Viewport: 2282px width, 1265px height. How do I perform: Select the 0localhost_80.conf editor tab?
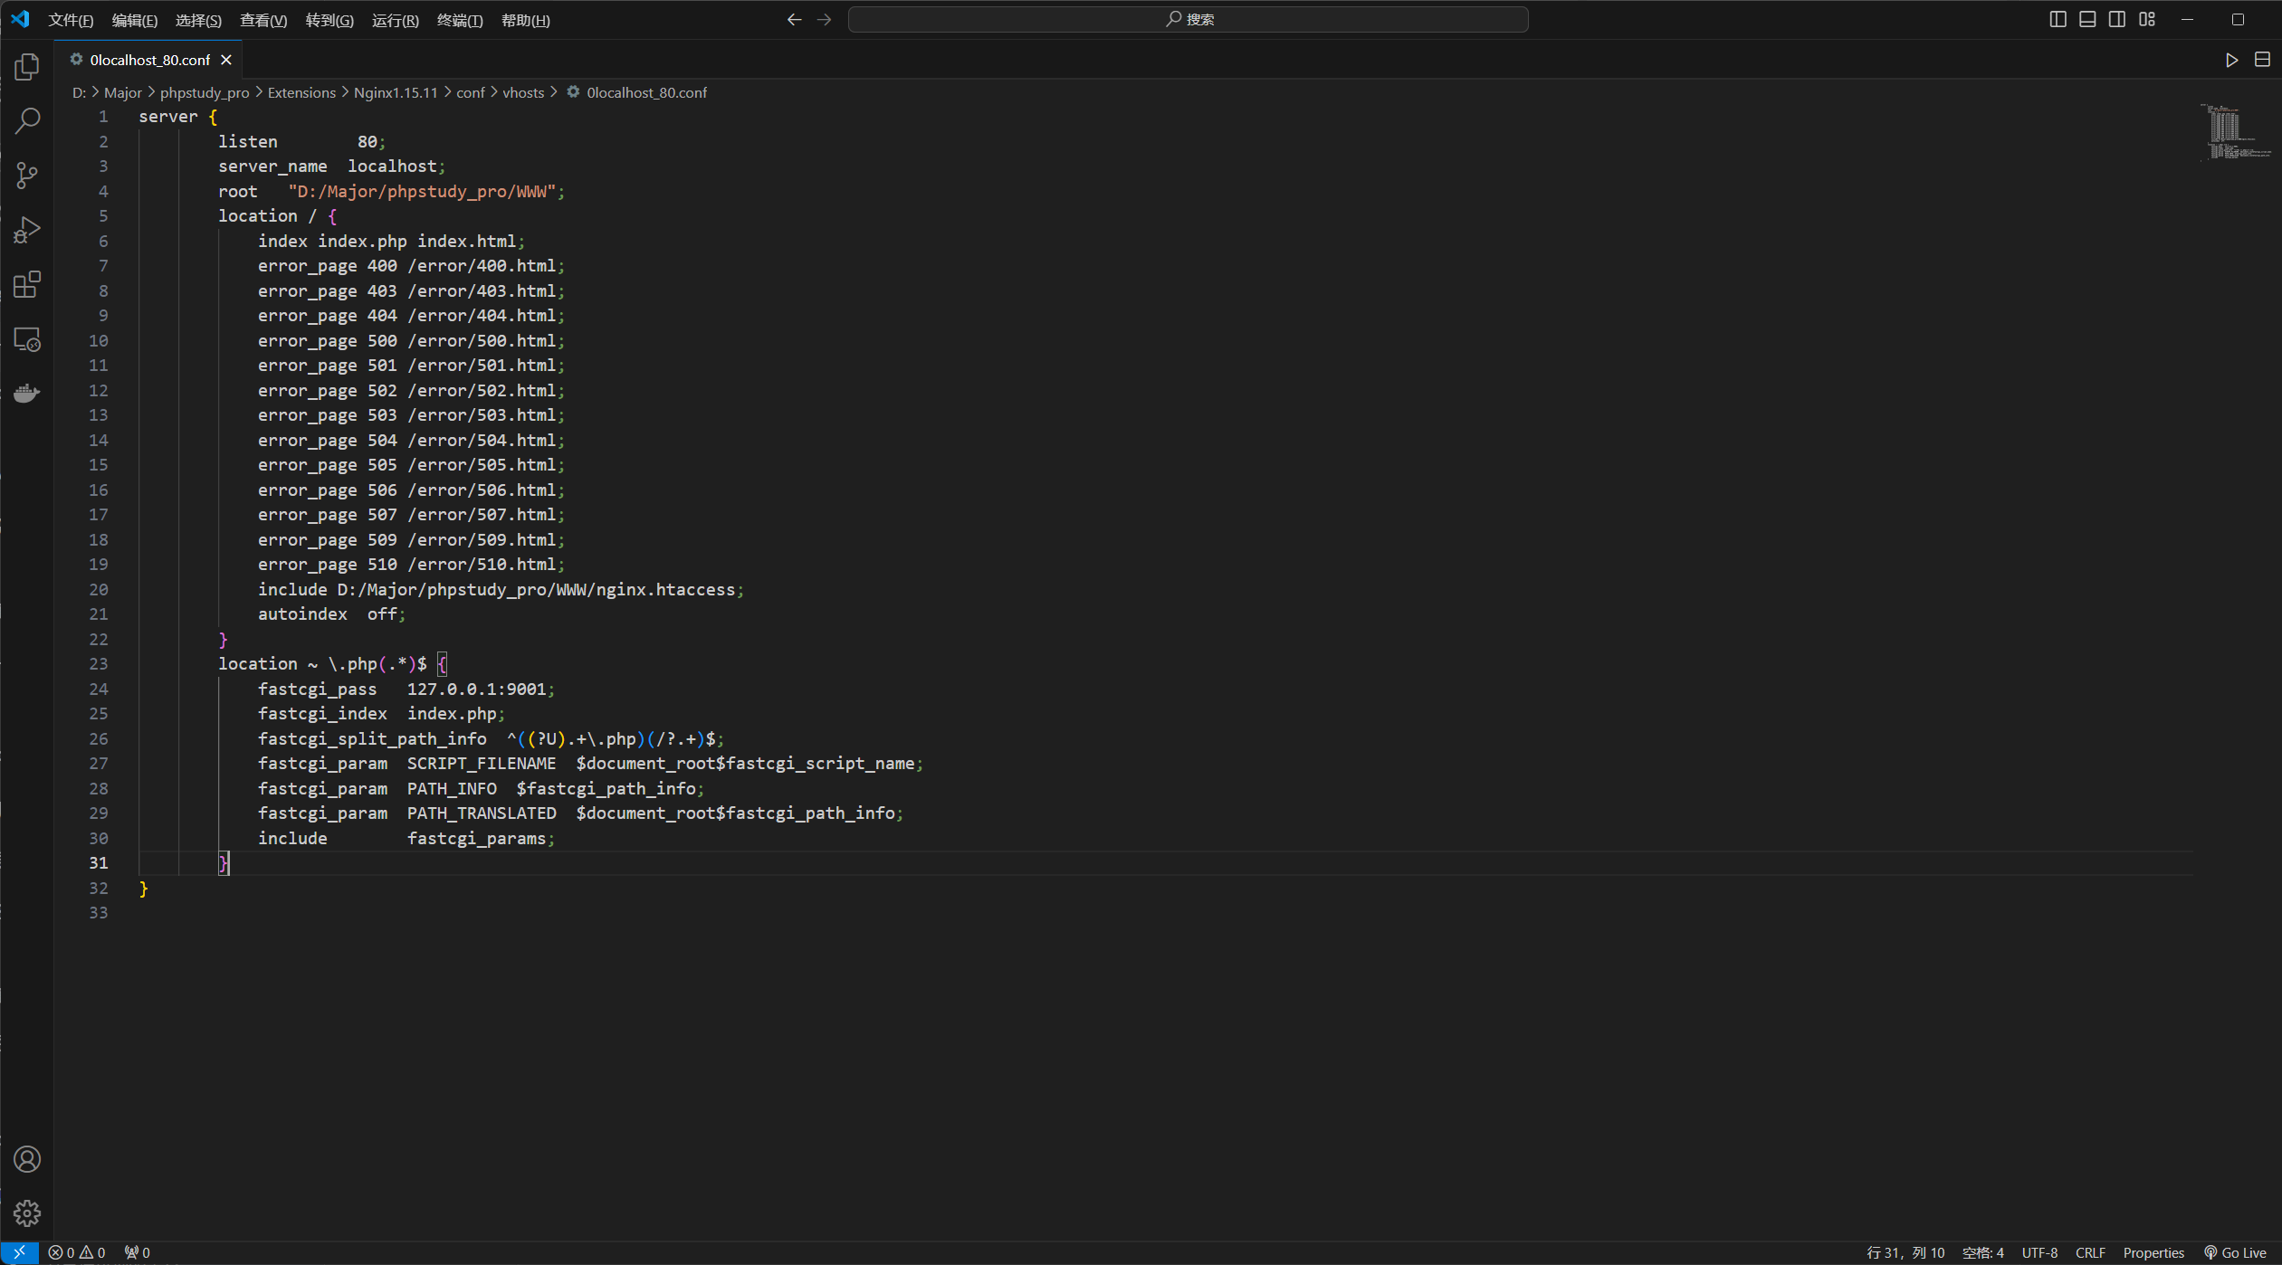point(149,60)
